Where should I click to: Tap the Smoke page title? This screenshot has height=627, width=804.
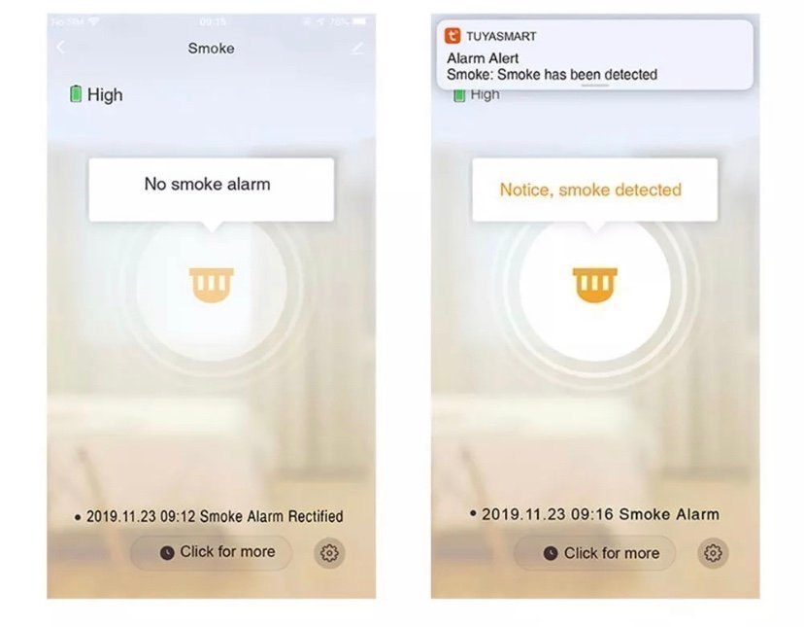(x=212, y=49)
